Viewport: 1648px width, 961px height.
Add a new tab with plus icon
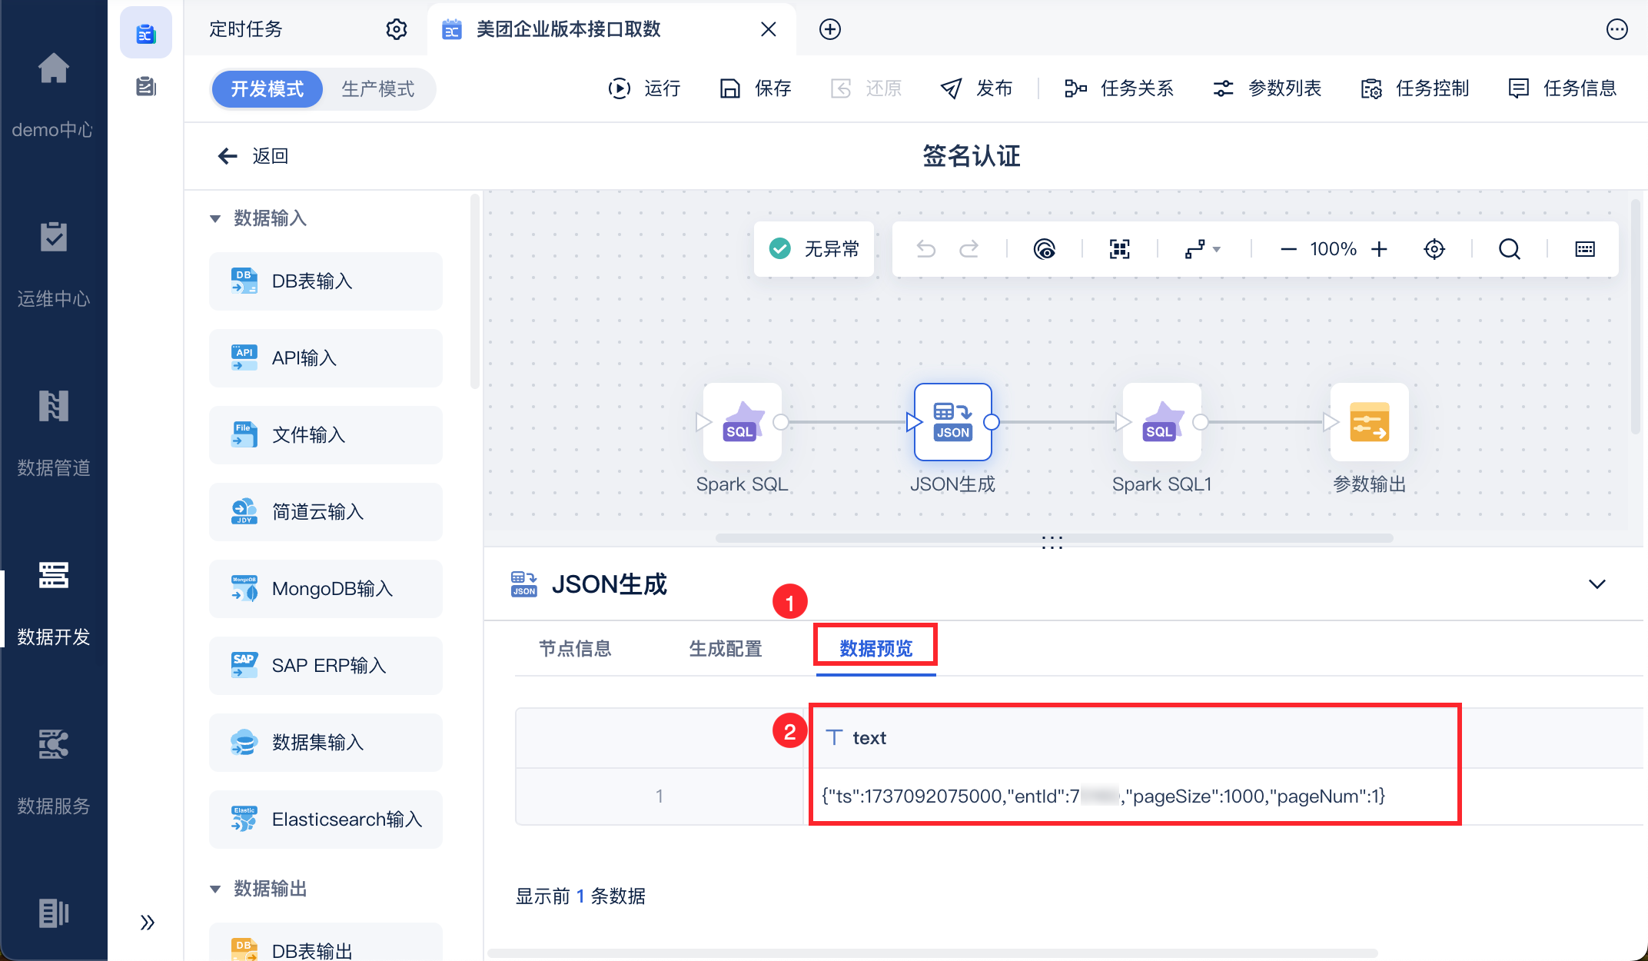pyautogui.click(x=829, y=29)
